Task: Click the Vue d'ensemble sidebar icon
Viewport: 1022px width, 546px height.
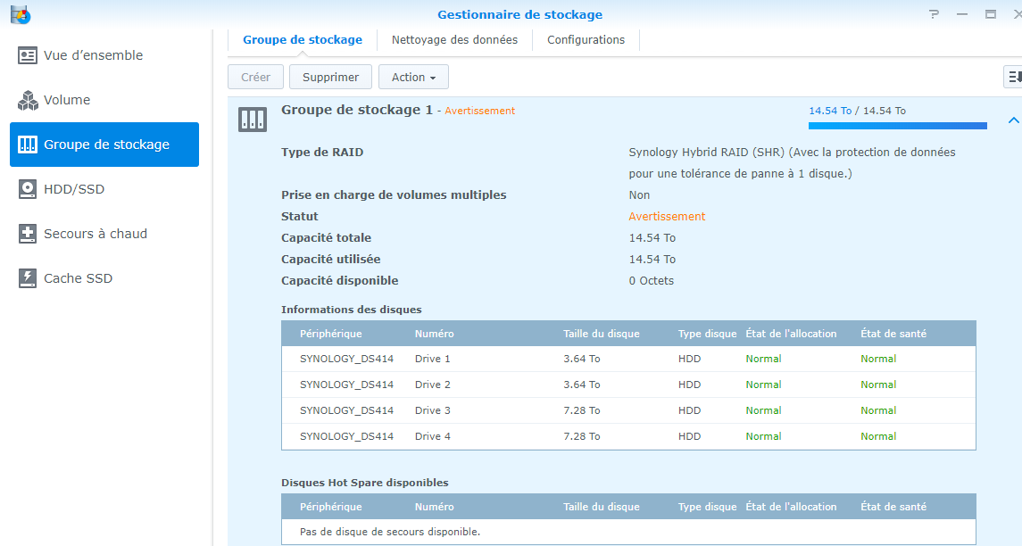Action: click(28, 55)
